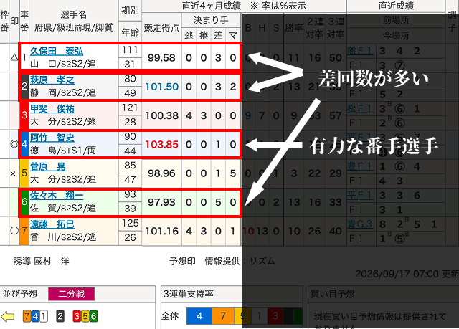Open the 豊F1 previous venue link
This screenshot has height=329, width=459.
click(x=360, y=166)
